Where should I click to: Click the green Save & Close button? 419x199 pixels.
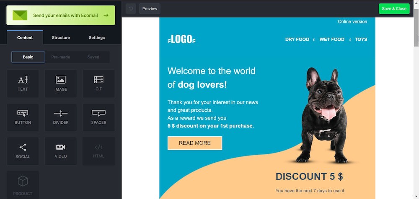394,8
